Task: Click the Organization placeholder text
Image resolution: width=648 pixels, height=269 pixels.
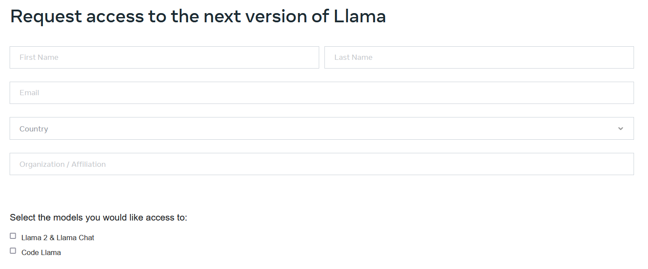Action: click(x=62, y=164)
